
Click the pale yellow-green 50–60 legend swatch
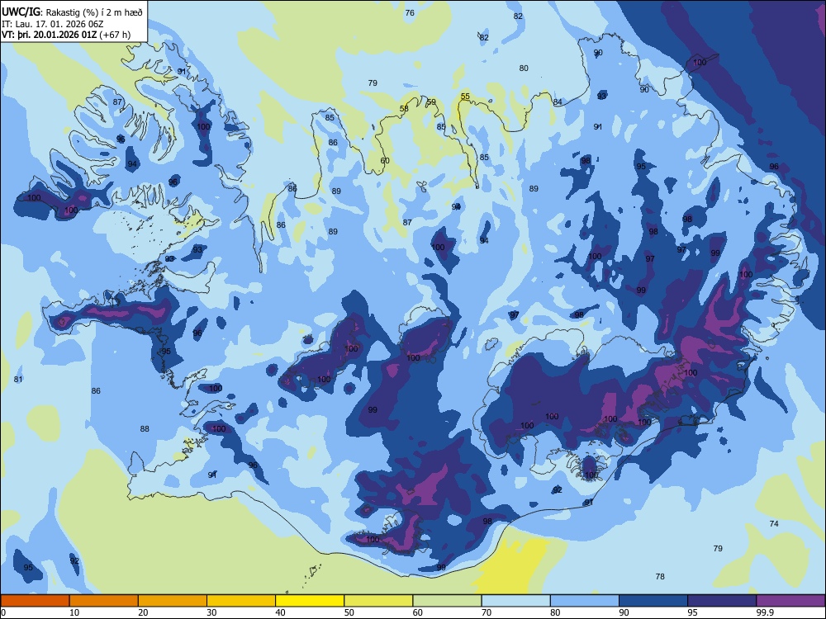[x=378, y=601]
